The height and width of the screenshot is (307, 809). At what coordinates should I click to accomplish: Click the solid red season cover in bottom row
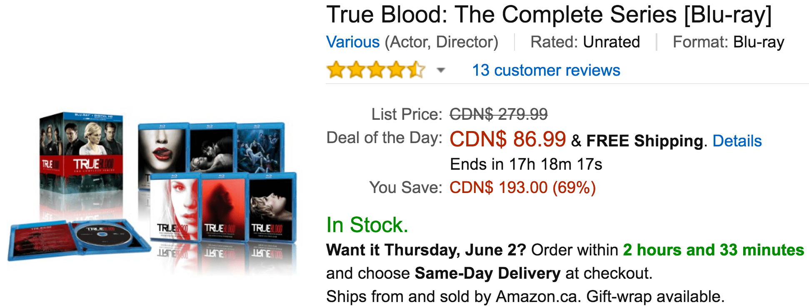224,208
